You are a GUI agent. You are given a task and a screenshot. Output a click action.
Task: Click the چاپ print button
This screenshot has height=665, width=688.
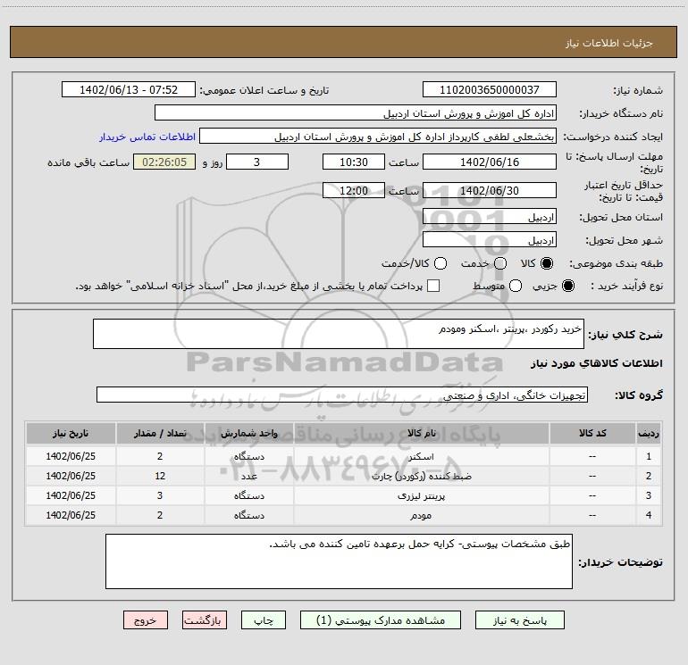pyautogui.click(x=264, y=620)
